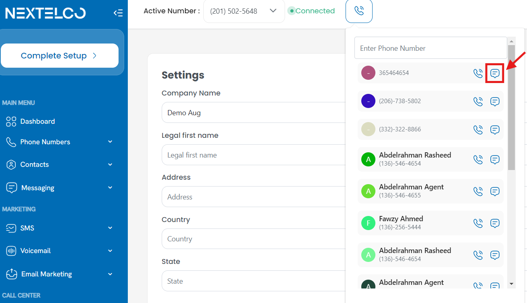Call (206)-738-5802
The width and height of the screenshot is (527, 303).
pyautogui.click(x=478, y=102)
